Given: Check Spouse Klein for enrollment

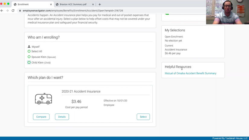Looking at the screenshot, I should click(29, 57).
